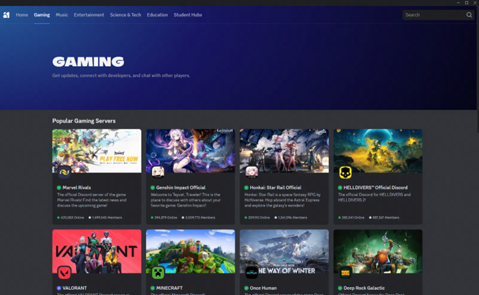Viewport: 479px width, 295px height.
Task: Open the Marvel Rivals server title
Action: (x=77, y=188)
